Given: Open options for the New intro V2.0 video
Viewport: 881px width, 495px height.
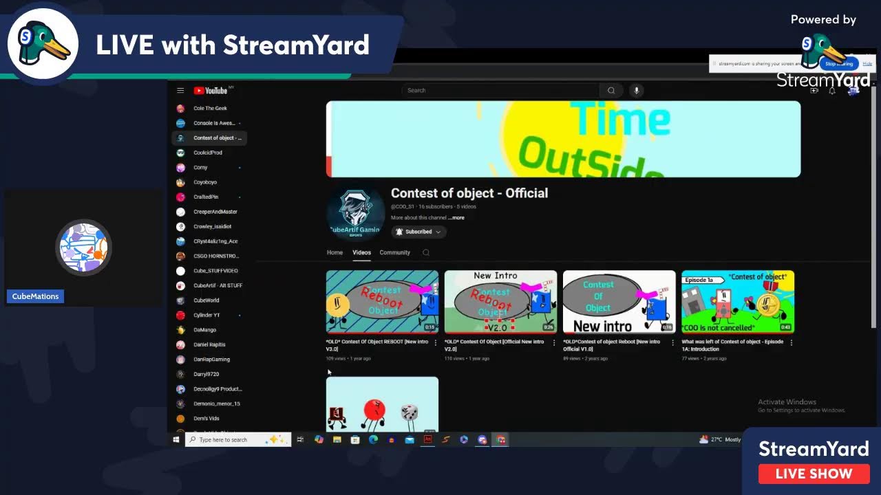Looking at the screenshot, I should [x=554, y=342].
